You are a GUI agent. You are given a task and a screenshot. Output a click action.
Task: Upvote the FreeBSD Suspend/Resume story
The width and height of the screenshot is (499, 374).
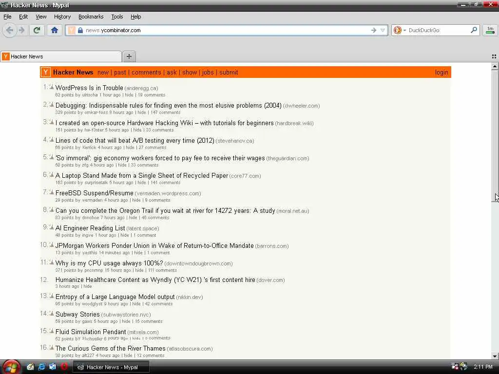pyautogui.click(x=52, y=191)
